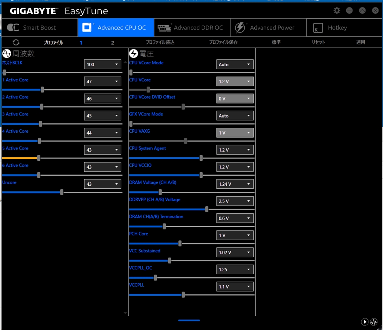Click the frequency section waveform icon

(7, 53)
